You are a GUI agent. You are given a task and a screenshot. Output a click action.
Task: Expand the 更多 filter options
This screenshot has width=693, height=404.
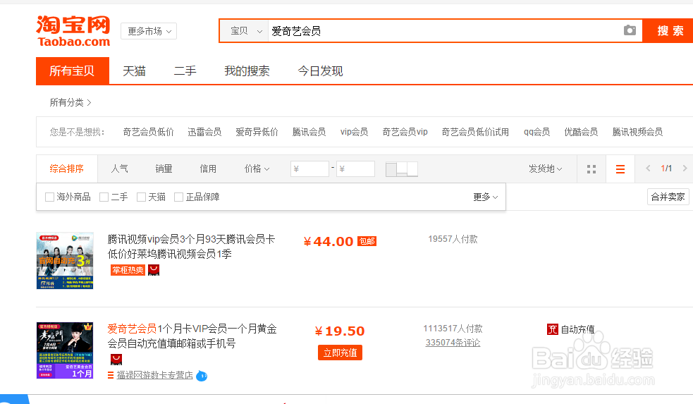[485, 197]
